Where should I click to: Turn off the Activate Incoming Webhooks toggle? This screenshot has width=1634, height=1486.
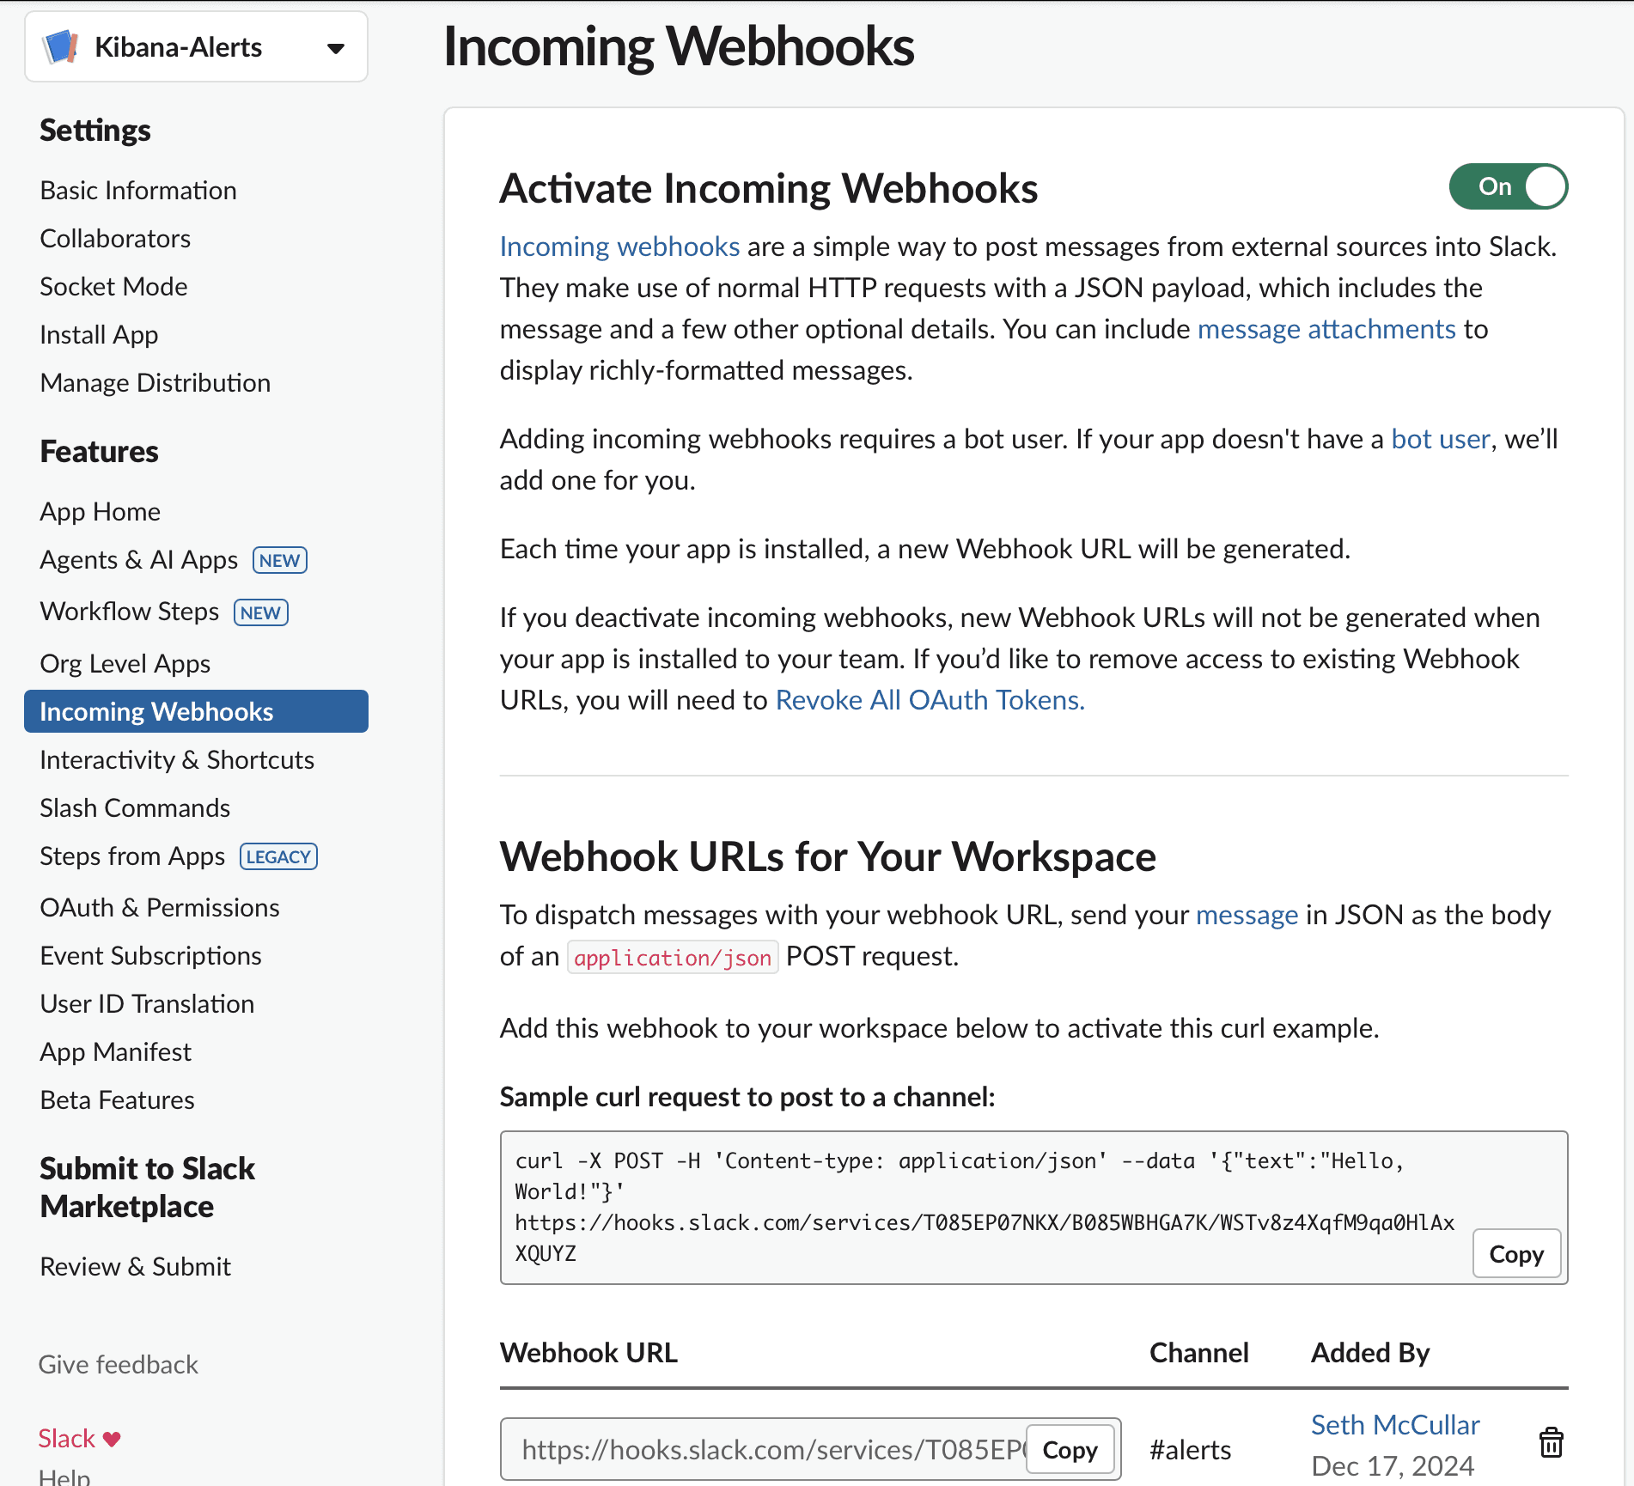[x=1509, y=186]
